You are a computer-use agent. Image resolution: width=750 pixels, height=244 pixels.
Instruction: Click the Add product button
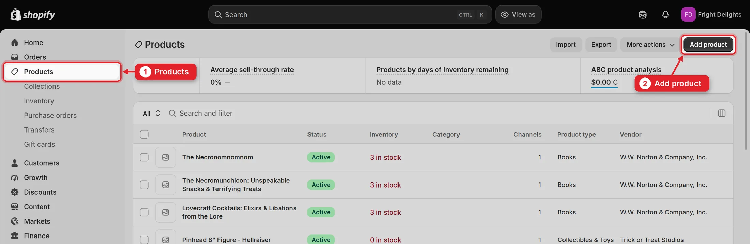tap(708, 45)
